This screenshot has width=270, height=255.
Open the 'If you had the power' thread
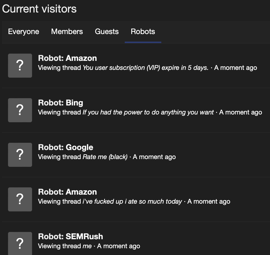(148, 112)
